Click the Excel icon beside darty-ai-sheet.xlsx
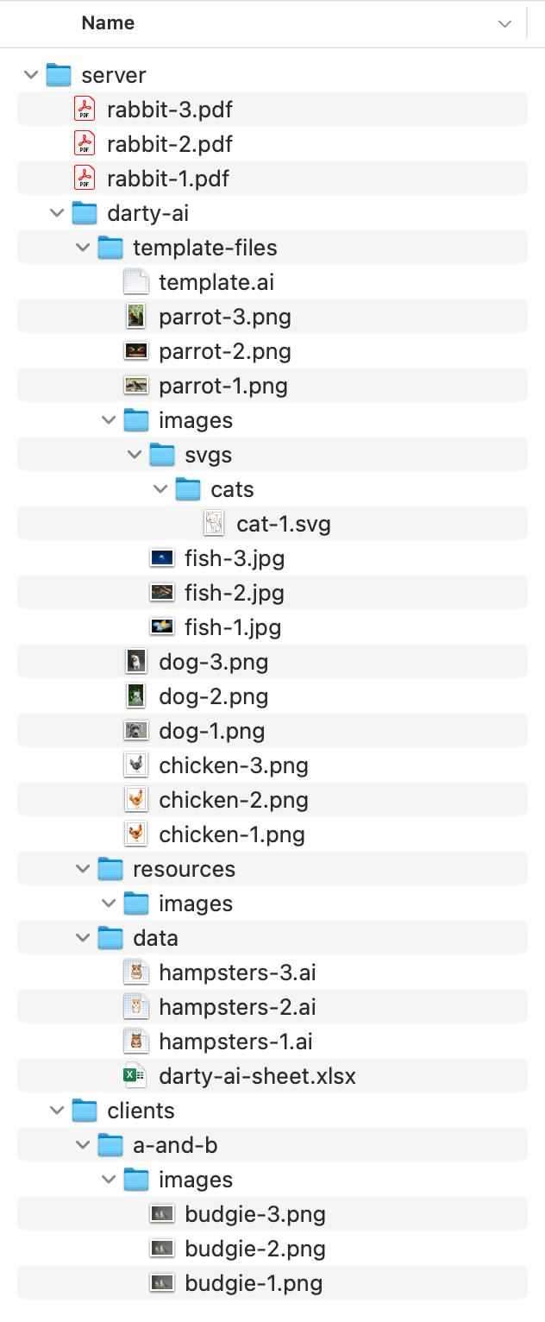Viewport: 545px width, 1322px height. coord(135,1074)
